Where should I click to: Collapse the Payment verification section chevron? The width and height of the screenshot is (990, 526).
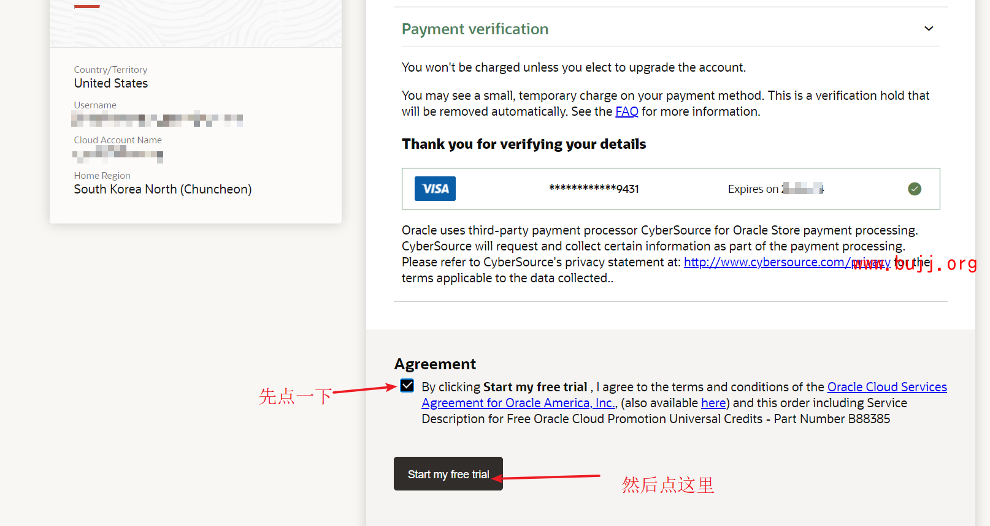tap(929, 29)
